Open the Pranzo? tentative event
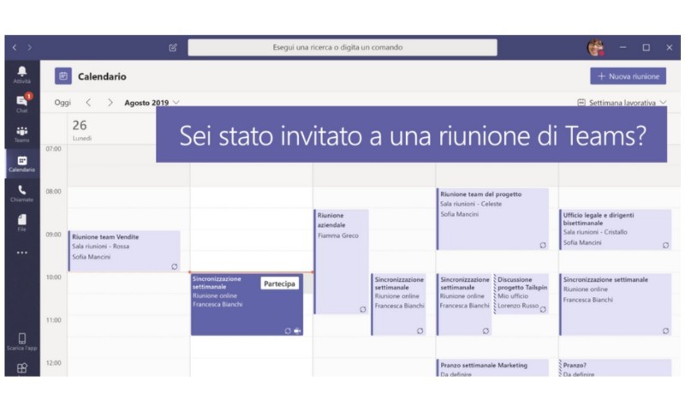The height and width of the screenshot is (411, 685). (616, 368)
